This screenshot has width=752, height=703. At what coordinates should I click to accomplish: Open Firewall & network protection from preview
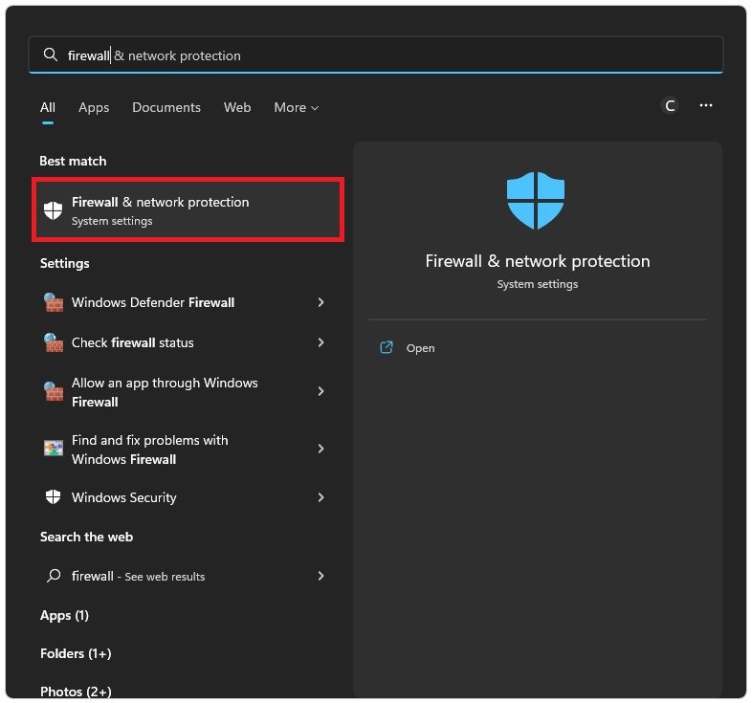pyautogui.click(x=420, y=348)
